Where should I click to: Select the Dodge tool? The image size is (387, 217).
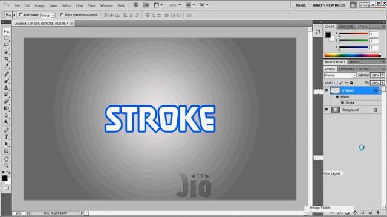point(7,122)
